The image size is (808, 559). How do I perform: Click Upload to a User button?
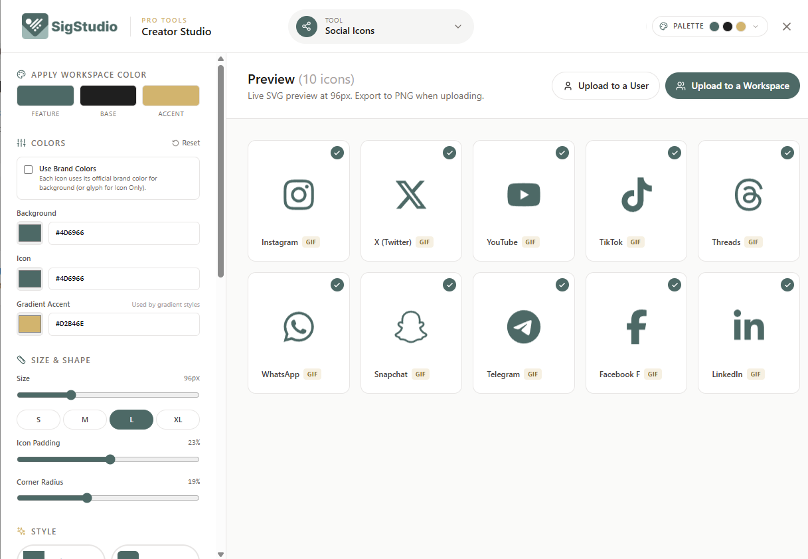pyautogui.click(x=606, y=86)
